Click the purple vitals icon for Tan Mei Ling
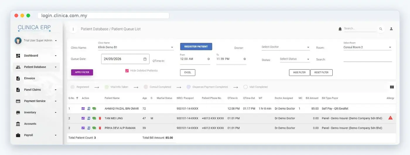 (83, 118)
